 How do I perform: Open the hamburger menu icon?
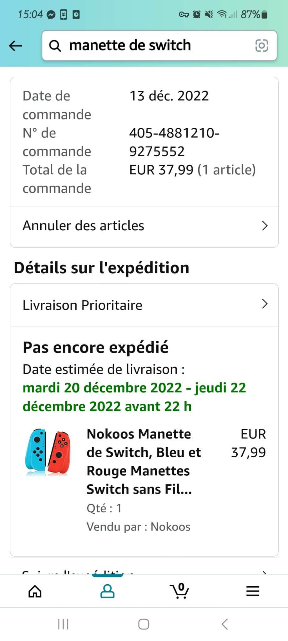coord(253,591)
